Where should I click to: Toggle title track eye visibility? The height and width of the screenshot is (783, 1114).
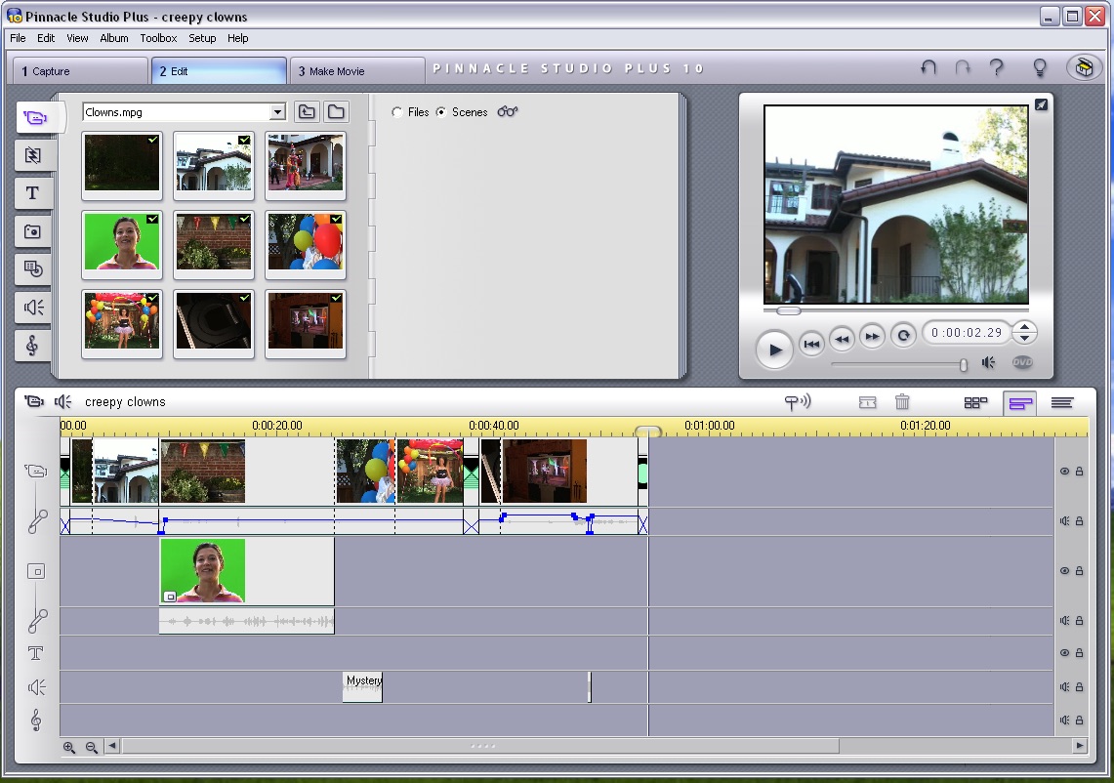[1064, 652]
